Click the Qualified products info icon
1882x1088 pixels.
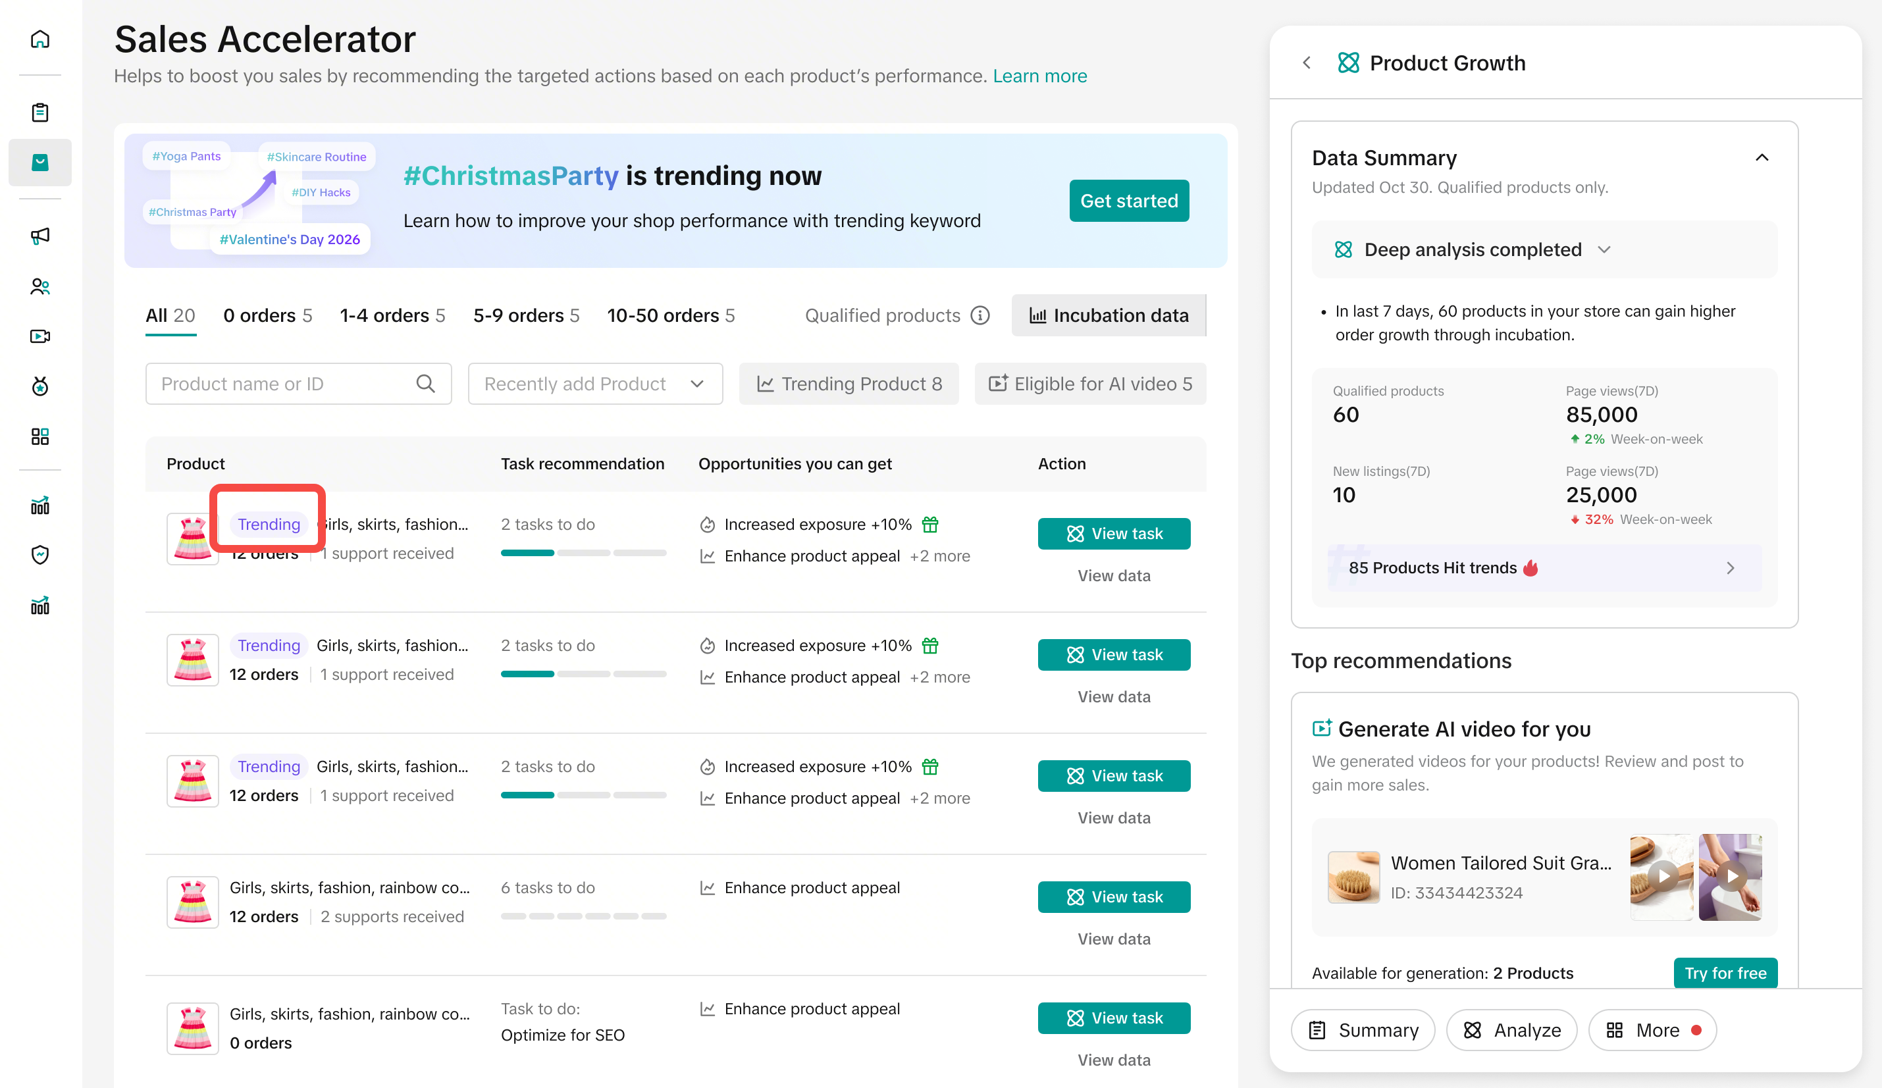tap(980, 315)
